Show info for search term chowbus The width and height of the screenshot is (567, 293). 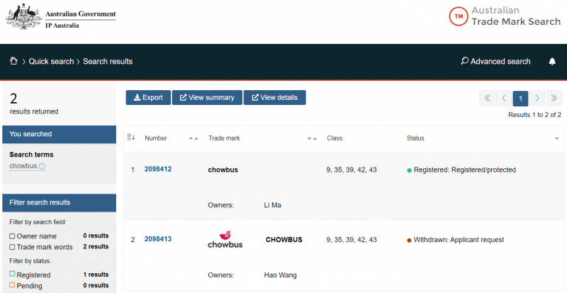(42, 166)
